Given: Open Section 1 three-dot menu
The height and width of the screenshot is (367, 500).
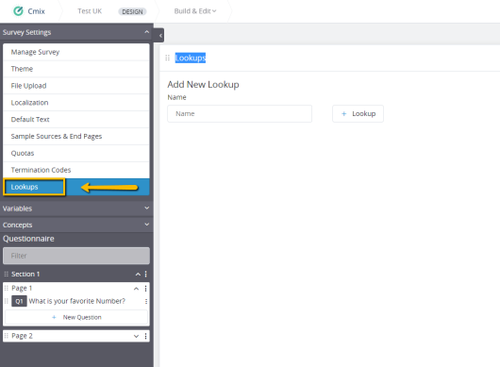Looking at the screenshot, I should point(145,275).
